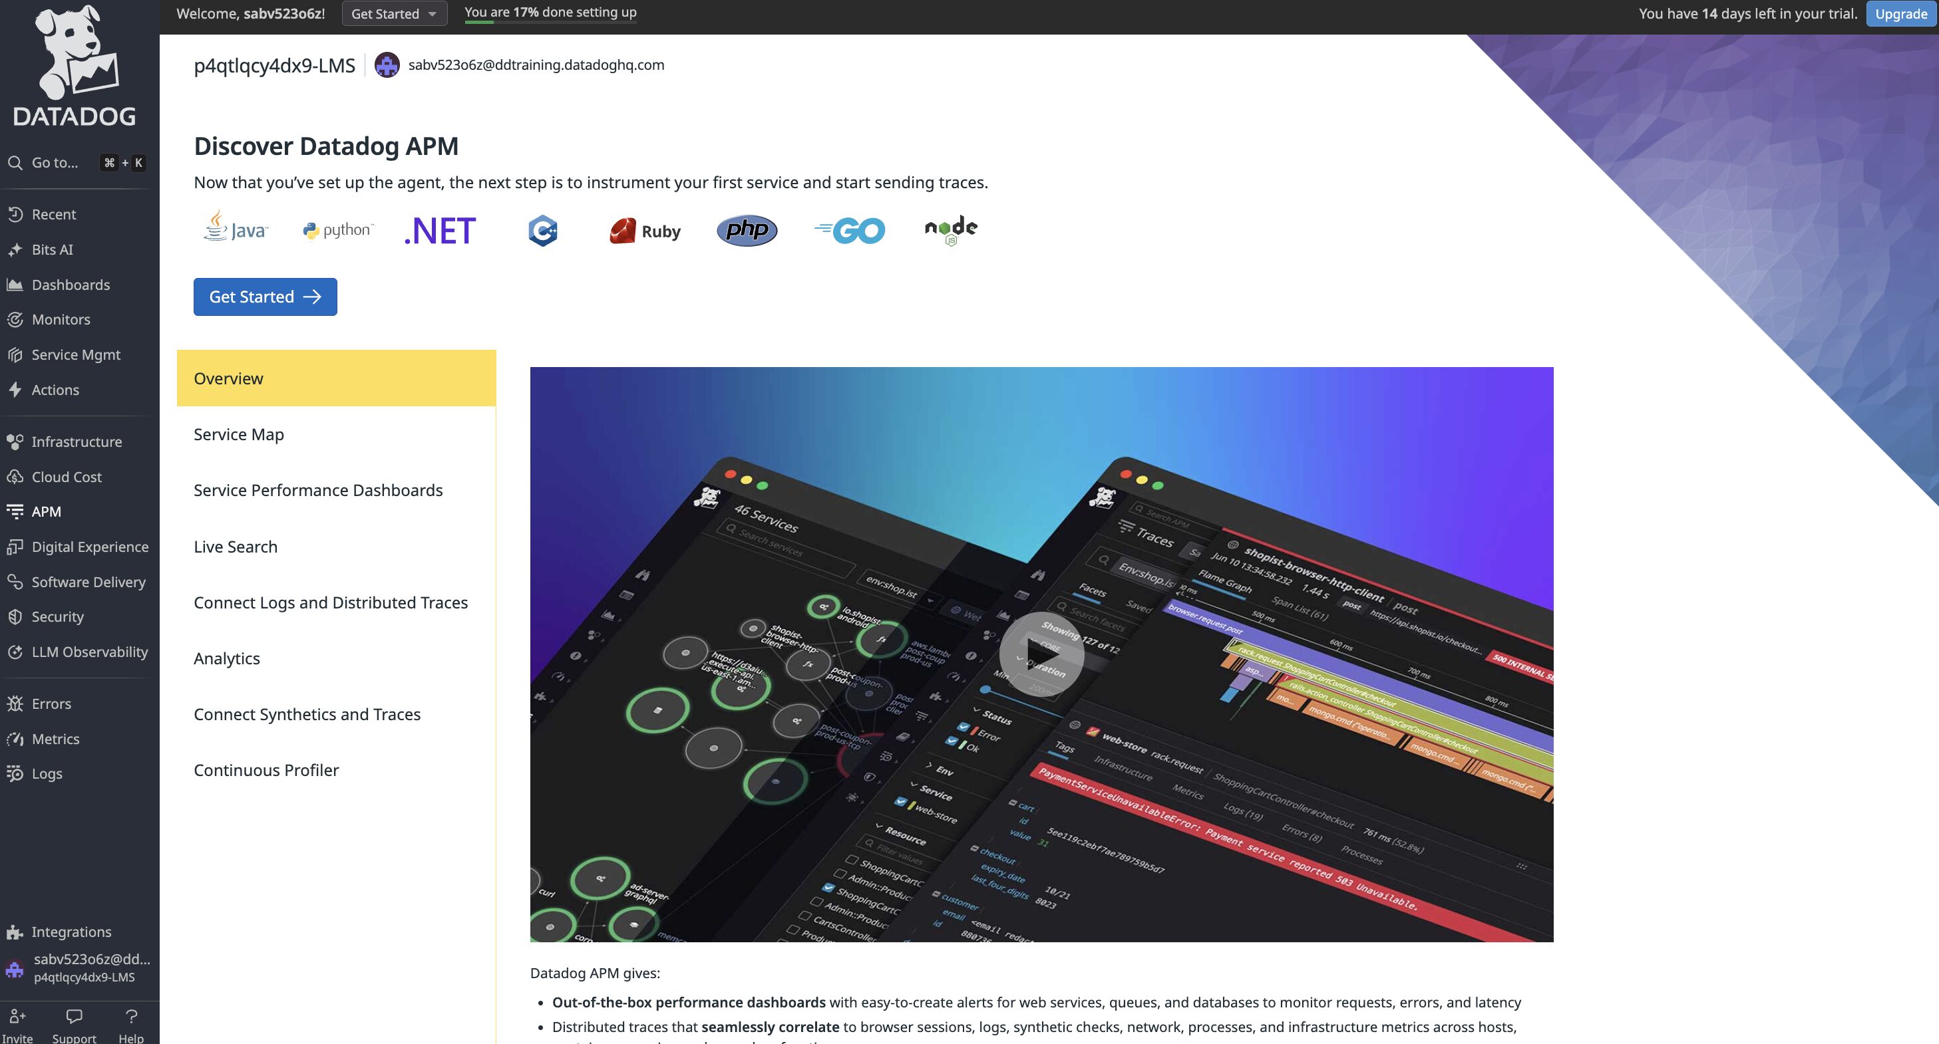
Task: Click the blue Get Started button
Action: pyautogui.click(x=265, y=297)
